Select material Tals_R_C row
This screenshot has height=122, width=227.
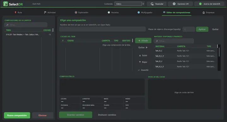(x=185, y=51)
